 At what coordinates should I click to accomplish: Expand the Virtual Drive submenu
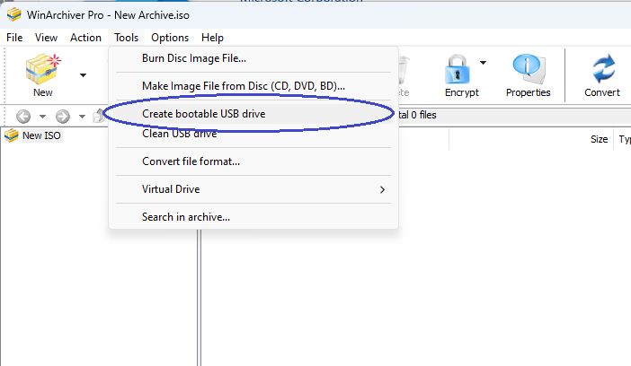pos(253,189)
